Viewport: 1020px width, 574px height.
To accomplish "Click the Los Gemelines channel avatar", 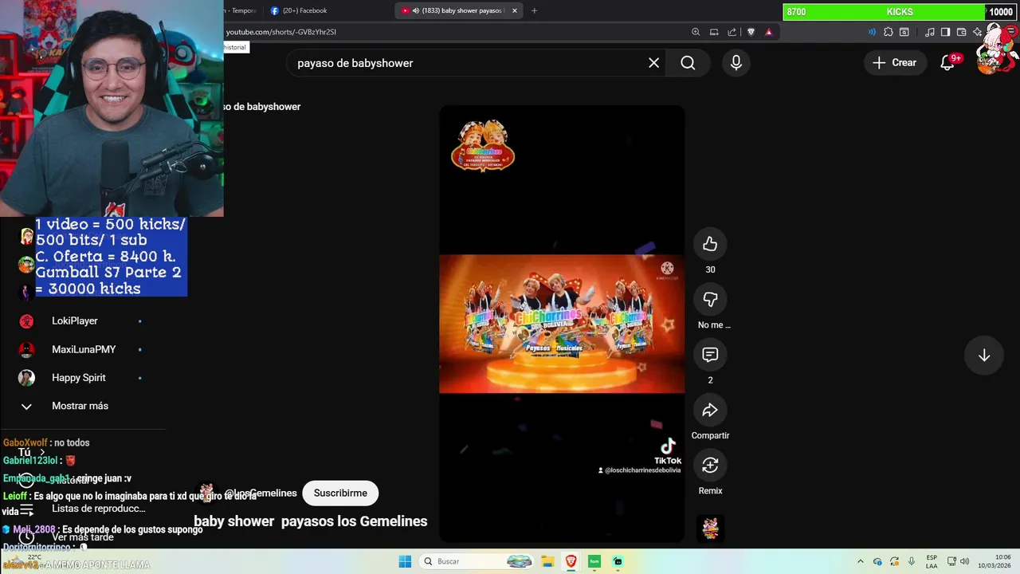I will tap(206, 491).
